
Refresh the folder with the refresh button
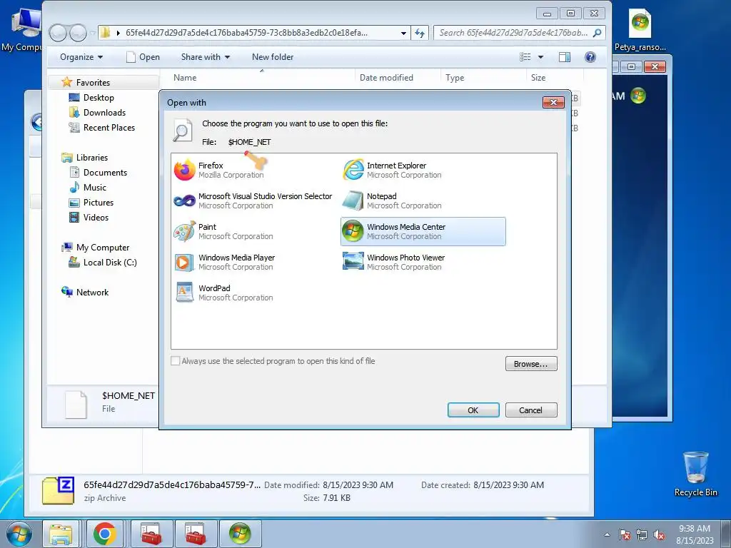point(420,33)
